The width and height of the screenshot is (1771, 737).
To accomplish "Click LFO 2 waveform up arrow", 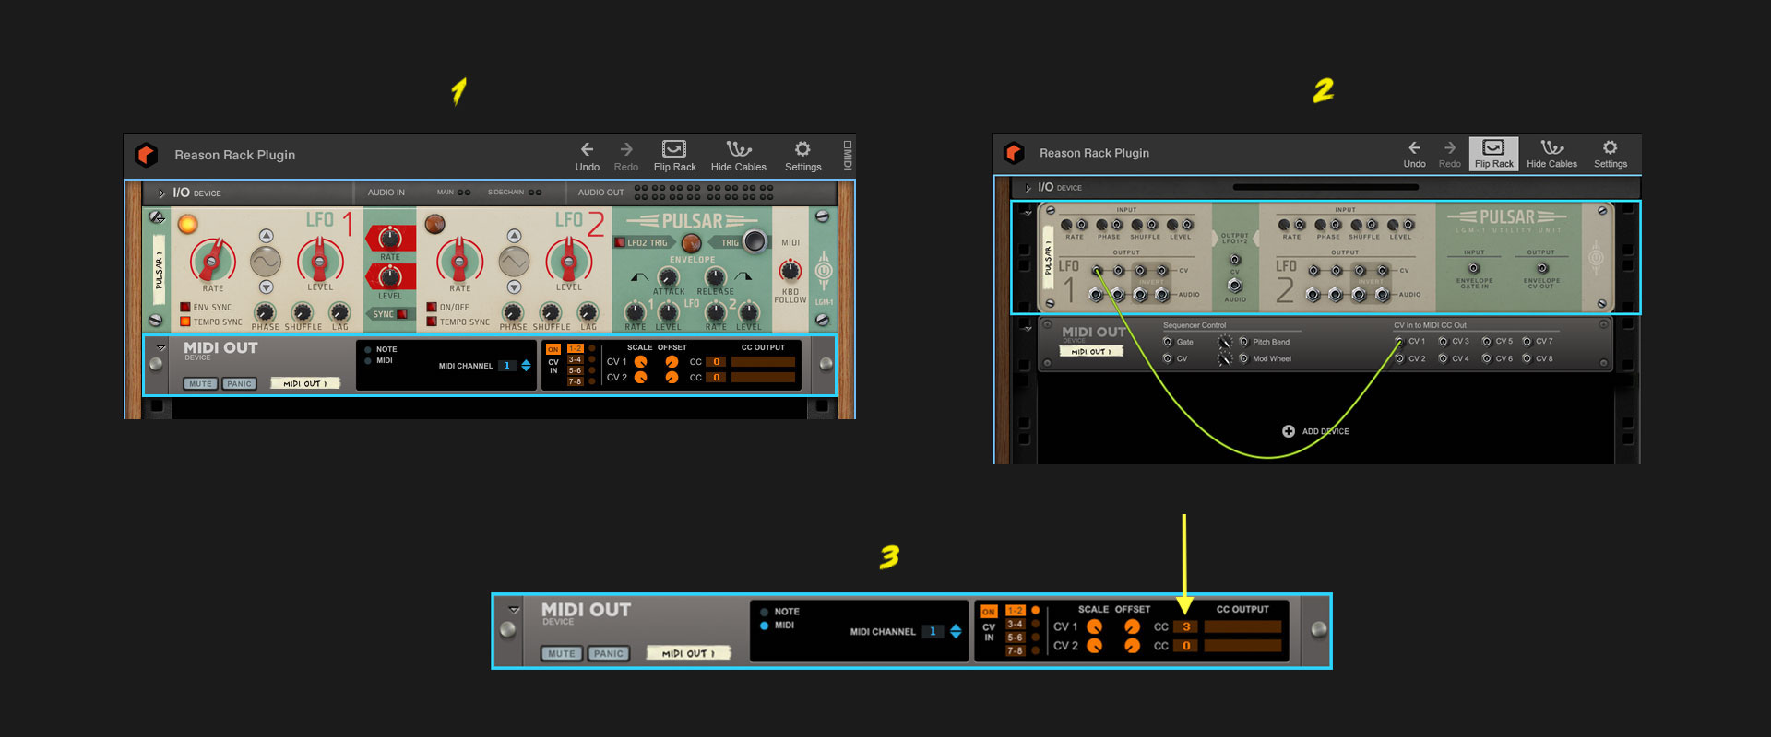I will click(514, 236).
